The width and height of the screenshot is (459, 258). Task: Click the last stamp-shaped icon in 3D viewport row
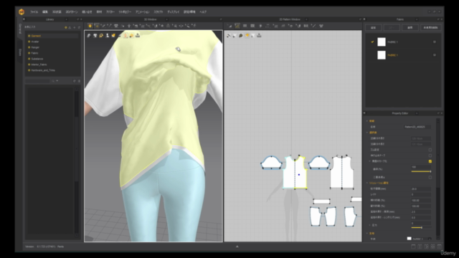[138, 35]
